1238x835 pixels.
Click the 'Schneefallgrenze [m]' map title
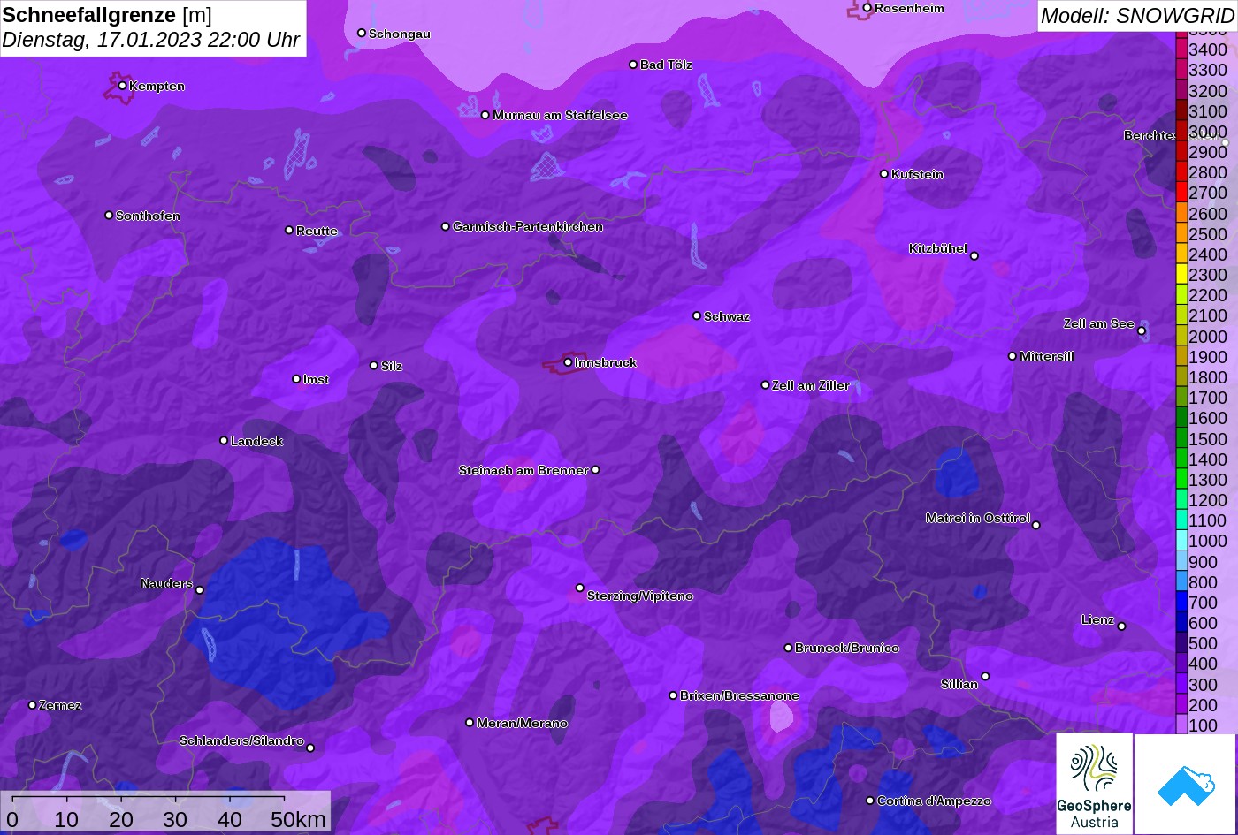(107, 15)
